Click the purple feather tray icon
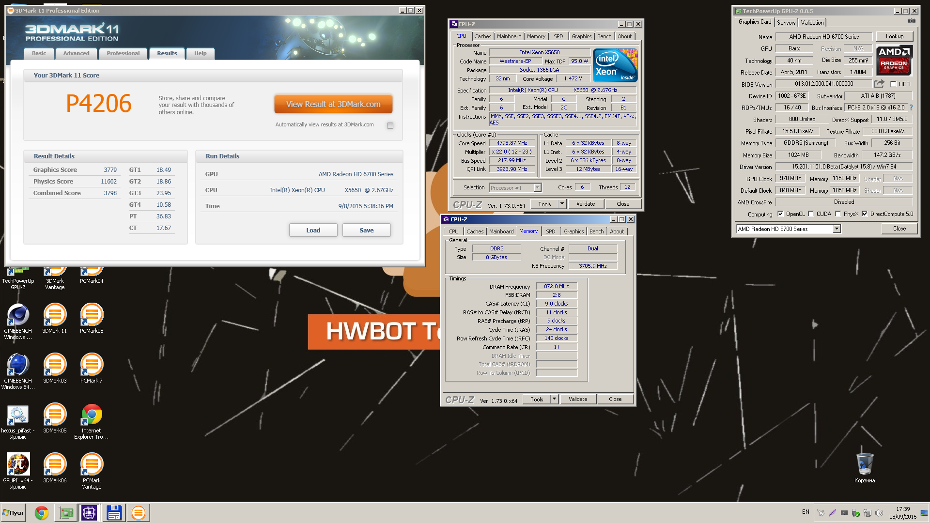930x523 pixels. [832, 512]
